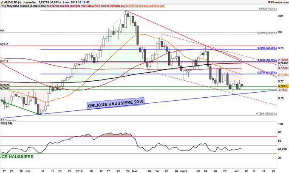Click the Journalier timeframe label
289x173 pixels.
pyautogui.click(x=30, y=3)
